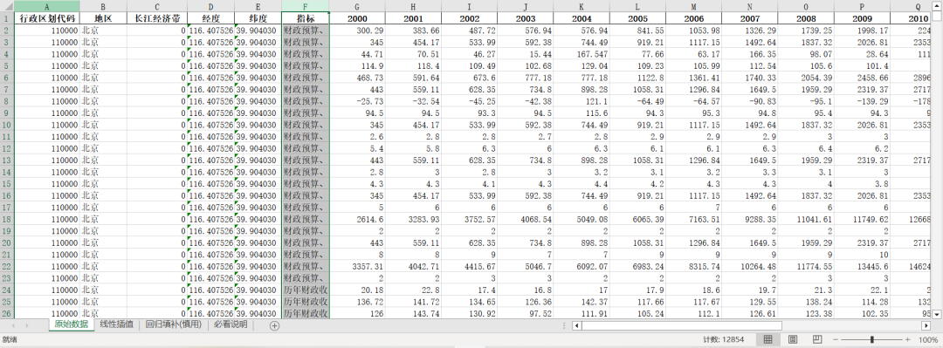
Task: Select row 22 header
Action: tap(7, 266)
